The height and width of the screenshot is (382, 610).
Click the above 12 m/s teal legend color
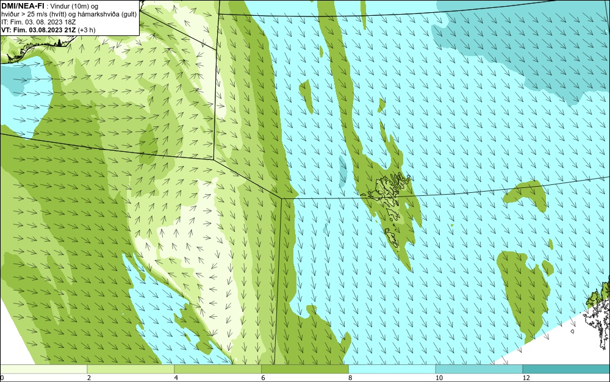coord(566,369)
